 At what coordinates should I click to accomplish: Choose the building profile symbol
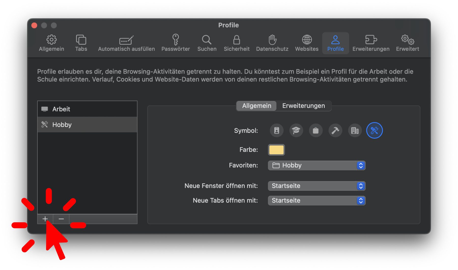point(355,130)
